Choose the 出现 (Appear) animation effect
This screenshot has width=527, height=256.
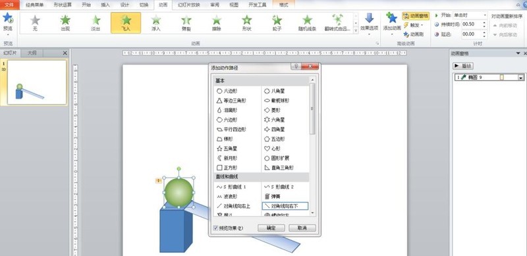point(65,23)
